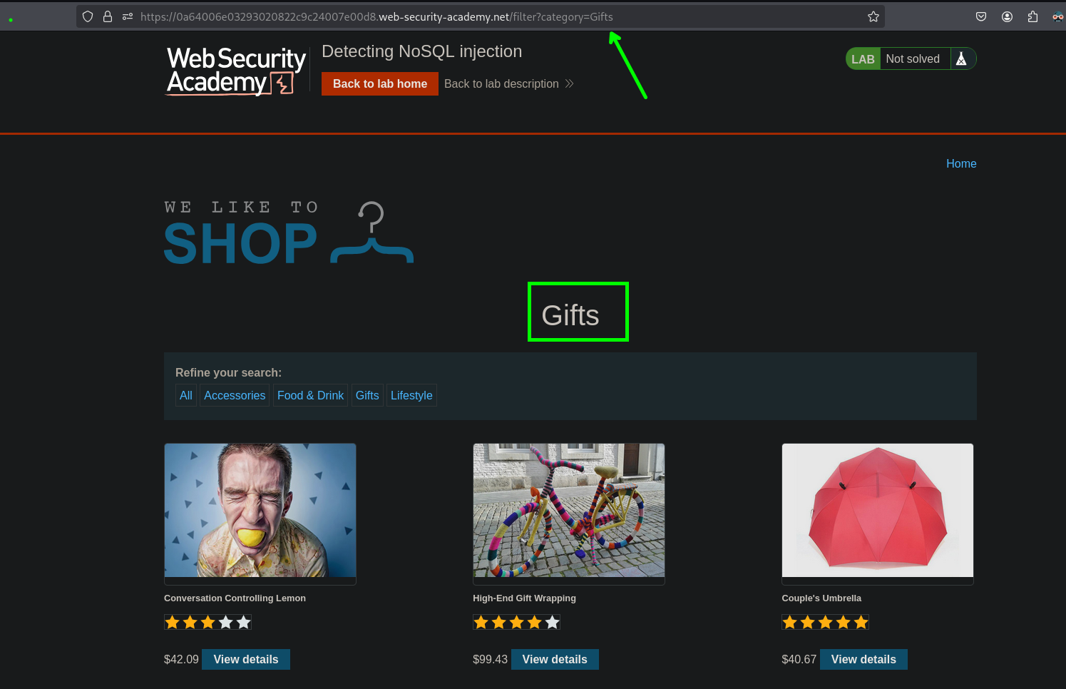Click the padlock site security icon
The width and height of the screenshot is (1066, 689).
(108, 16)
